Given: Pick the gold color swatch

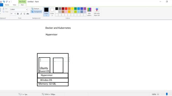Looking at the screenshot, I should click(69, 12).
